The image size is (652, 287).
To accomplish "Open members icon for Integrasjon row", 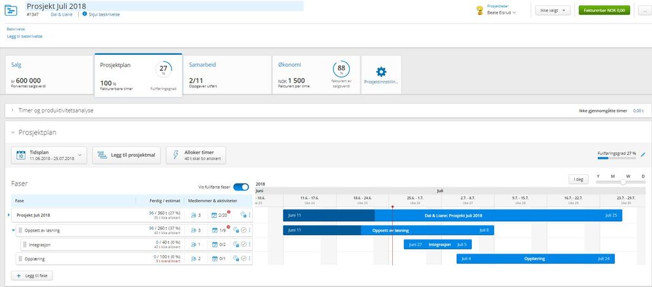I will point(193,245).
